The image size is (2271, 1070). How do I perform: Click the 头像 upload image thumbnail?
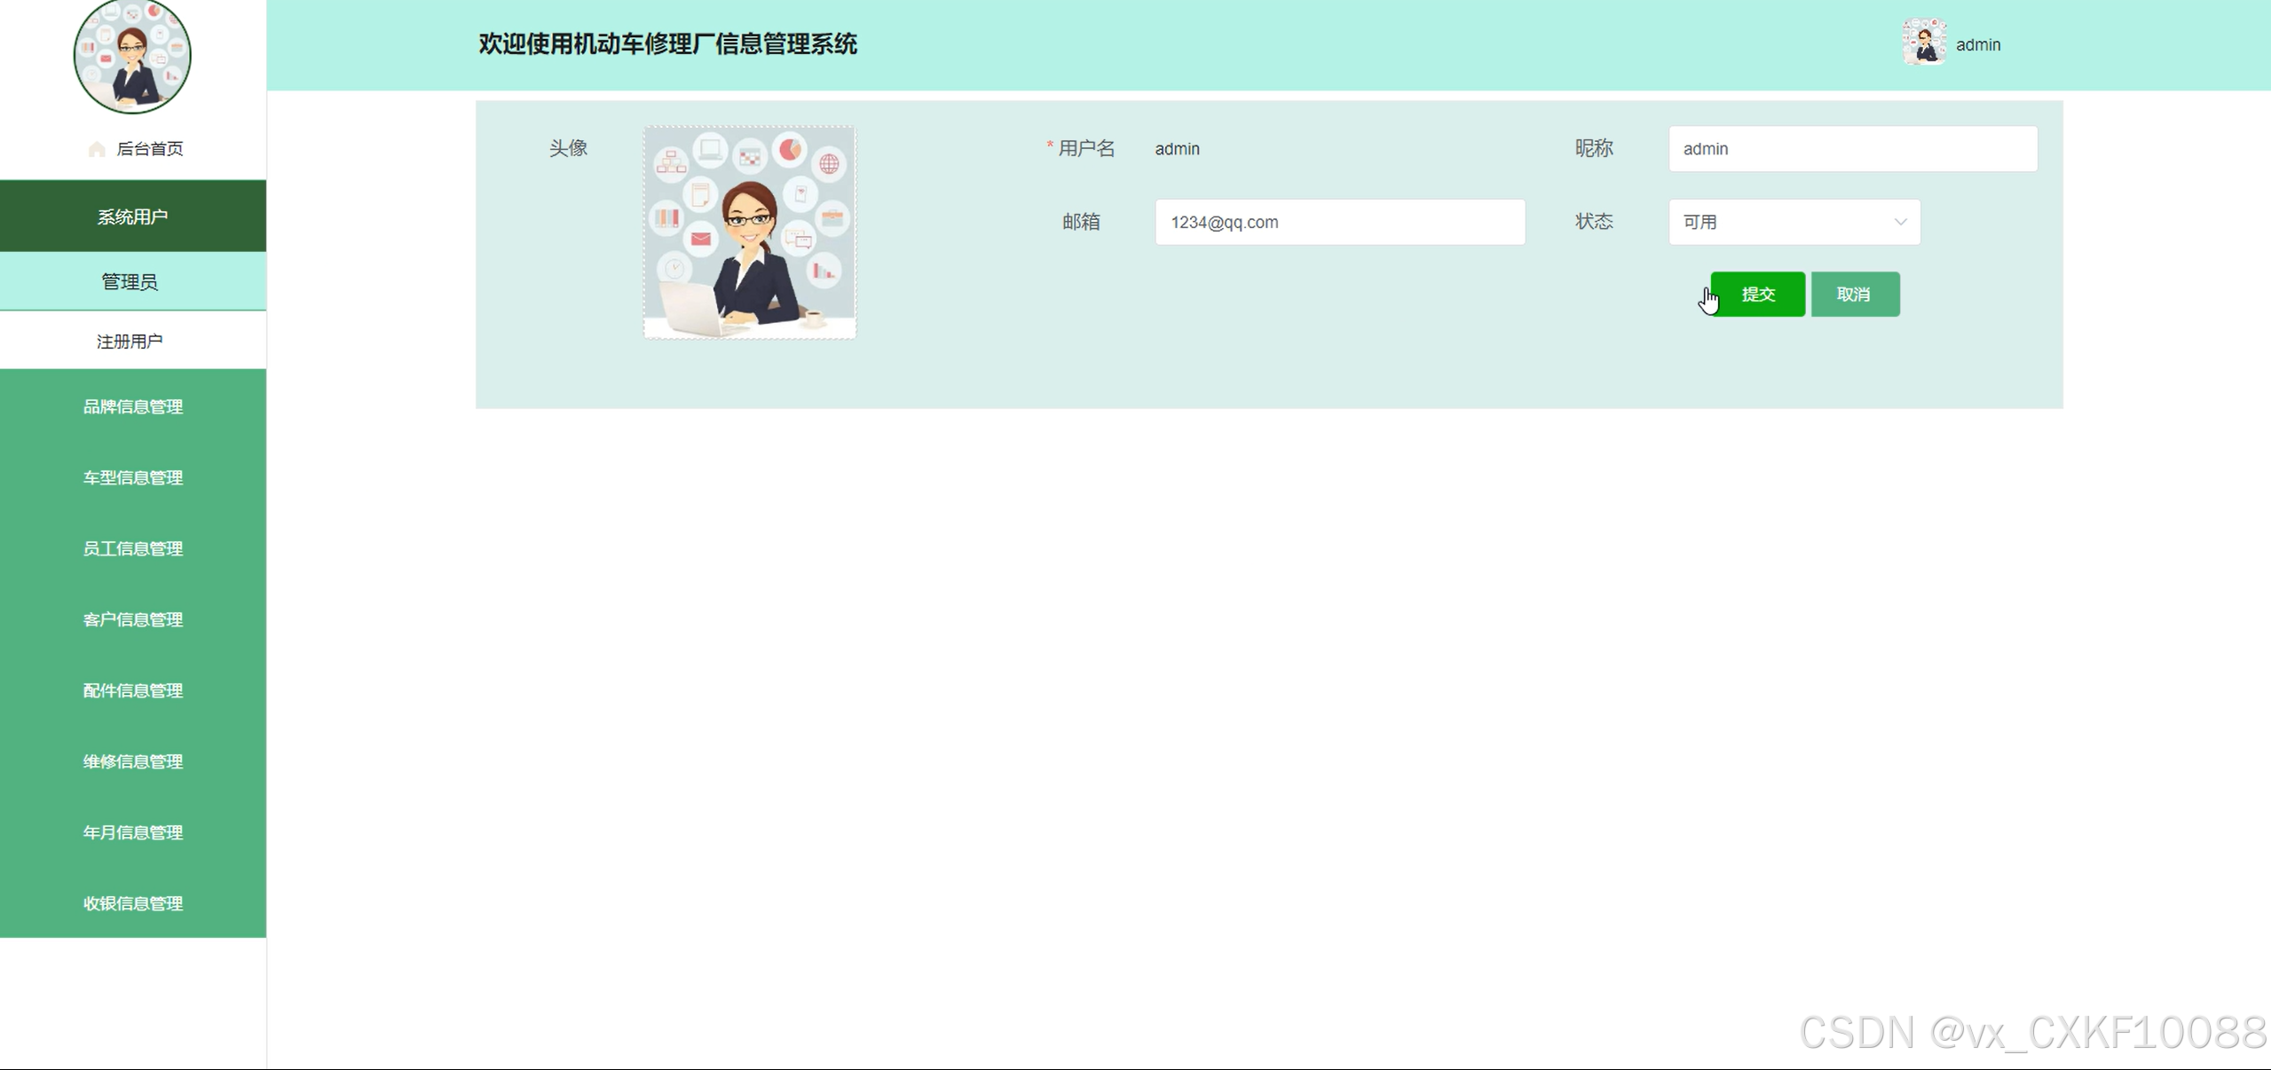coord(750,232)
